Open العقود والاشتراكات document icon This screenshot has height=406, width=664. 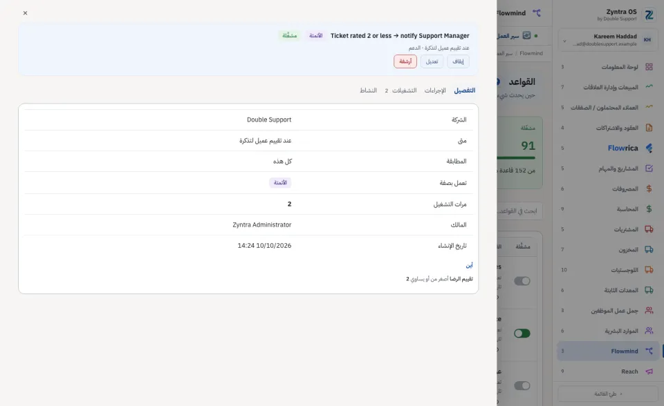(649, 127)
